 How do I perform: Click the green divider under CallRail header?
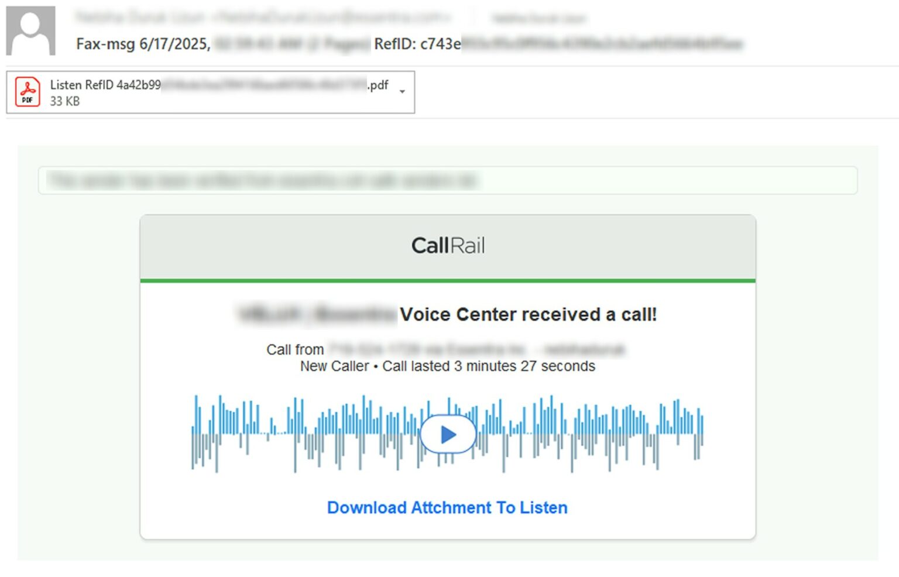tap(448, 281)
